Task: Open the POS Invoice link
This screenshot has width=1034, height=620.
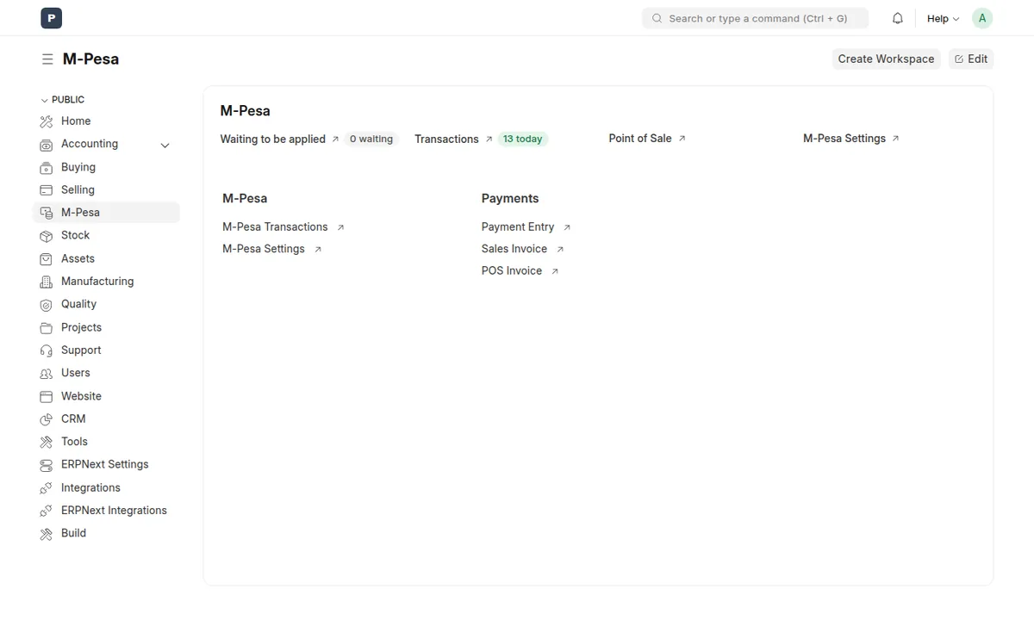Action: [x=512, y=271]
